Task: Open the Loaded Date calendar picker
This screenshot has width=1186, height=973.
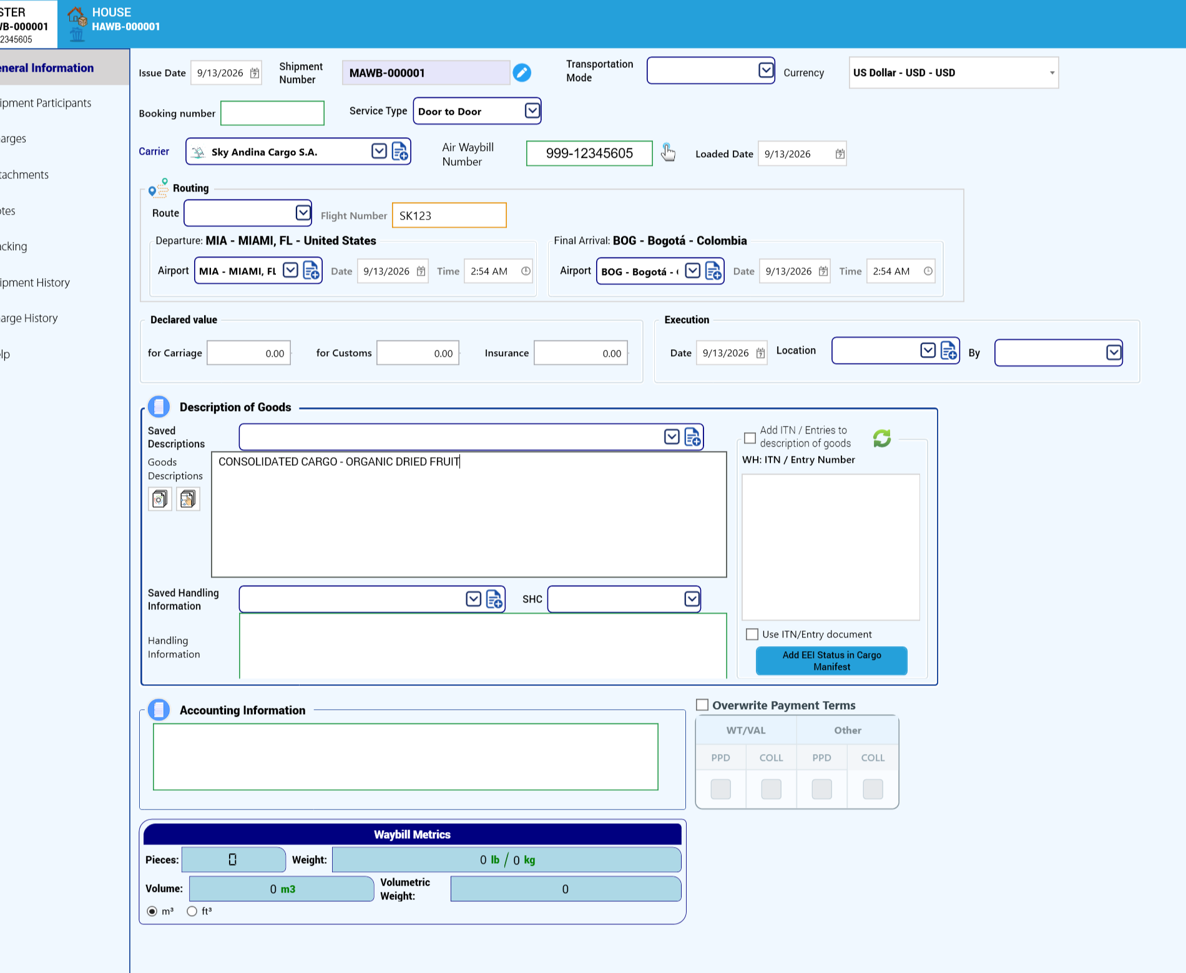Action: (840, 154)
